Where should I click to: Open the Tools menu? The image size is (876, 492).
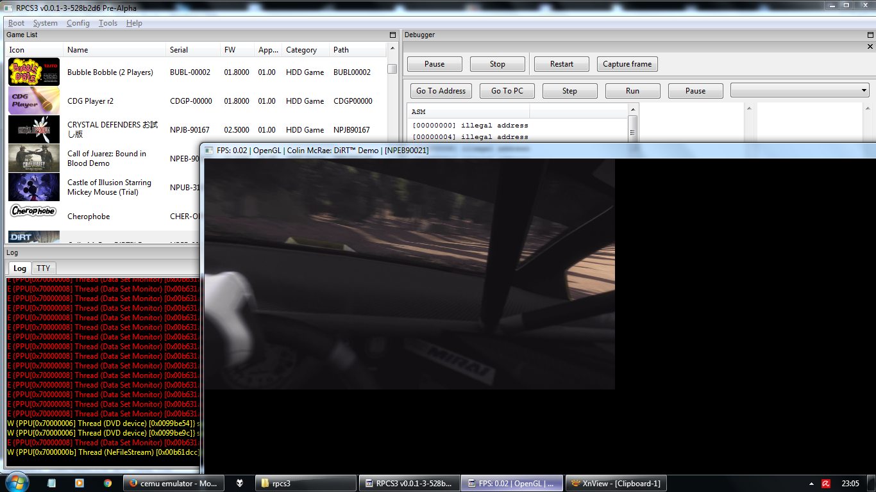[108, 23]
